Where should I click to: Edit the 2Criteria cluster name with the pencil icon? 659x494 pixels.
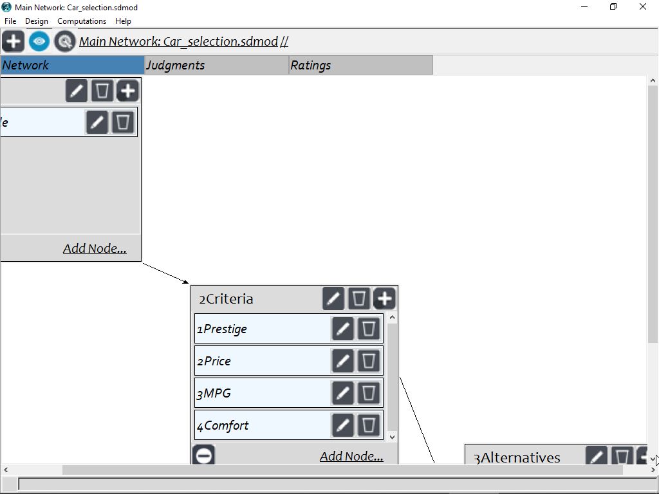pos(333,298)
